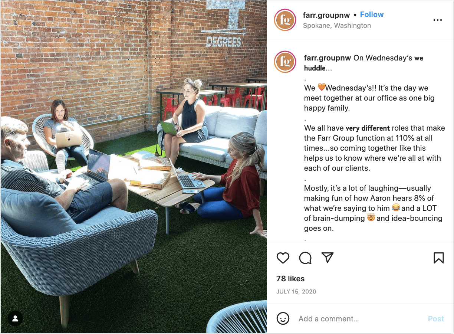
Task: Click the Post comment button
Action: click(x=436, y=319)
